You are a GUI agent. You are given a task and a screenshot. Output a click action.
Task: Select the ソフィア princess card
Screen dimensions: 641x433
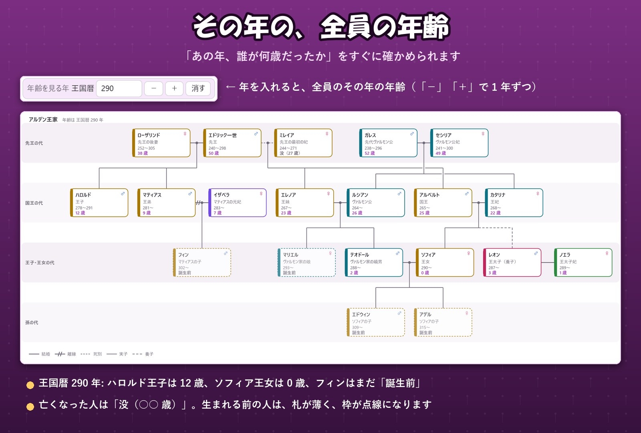click(x=445, y=263)
